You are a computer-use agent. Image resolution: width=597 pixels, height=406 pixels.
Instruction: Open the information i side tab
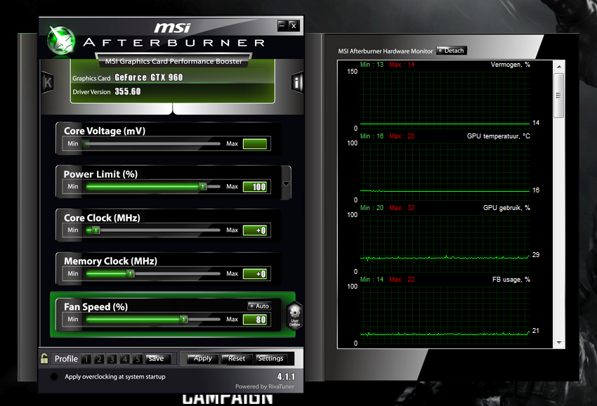pyautogui.click(x=297, y=82)
